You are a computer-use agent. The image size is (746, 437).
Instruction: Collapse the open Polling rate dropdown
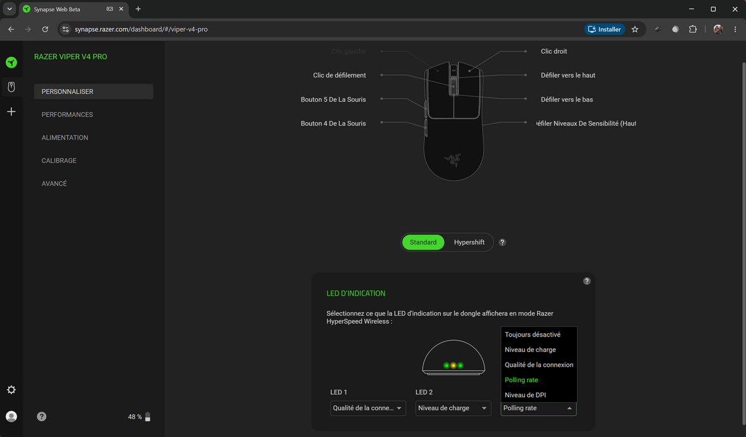tap(538, 408)
